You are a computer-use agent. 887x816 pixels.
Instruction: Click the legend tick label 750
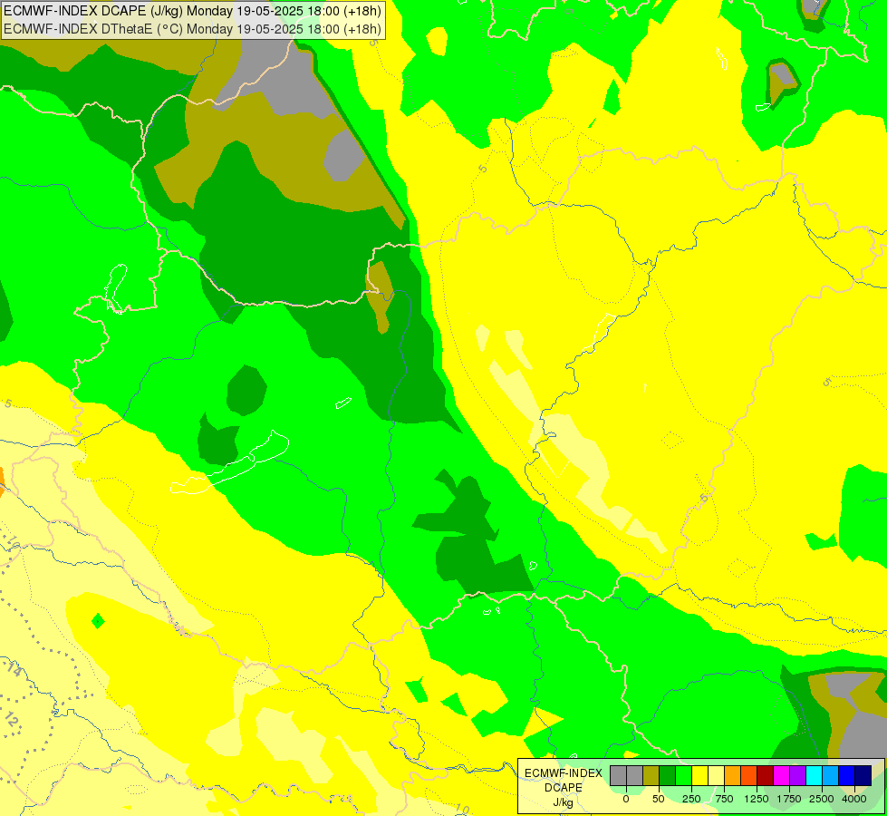pyautogui.click(x=724, y=799)
